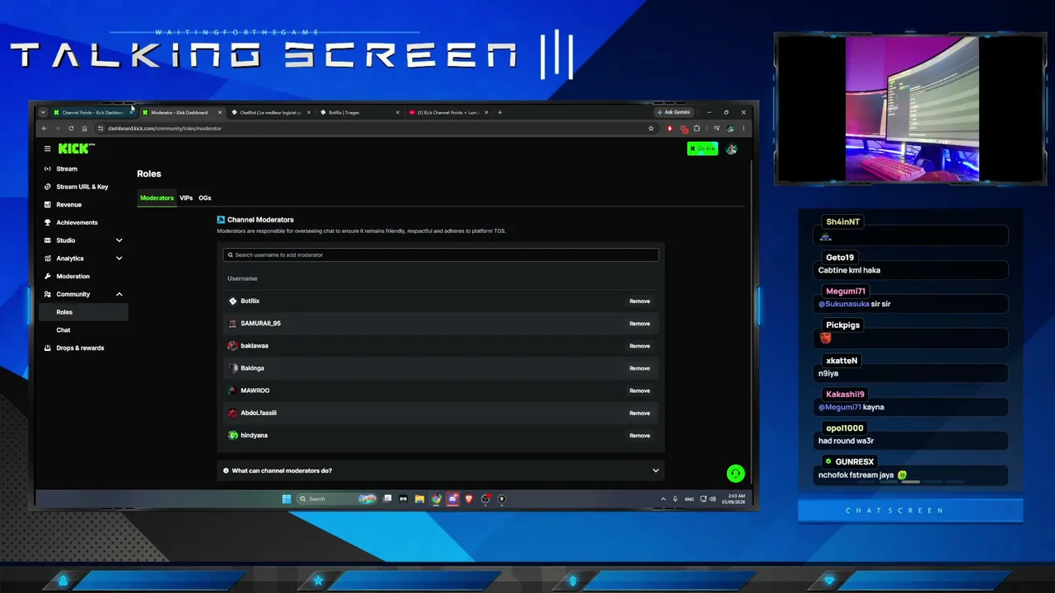Open Chrome from the taskbar
The image size is (1055, 593).
click(436, 499)
